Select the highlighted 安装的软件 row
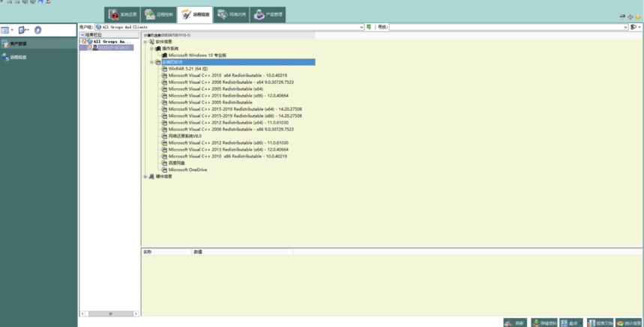Screen dimensions: 644x327 [238, 62]
